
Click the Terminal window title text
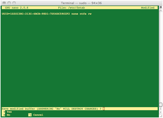[x=81, y=3]
